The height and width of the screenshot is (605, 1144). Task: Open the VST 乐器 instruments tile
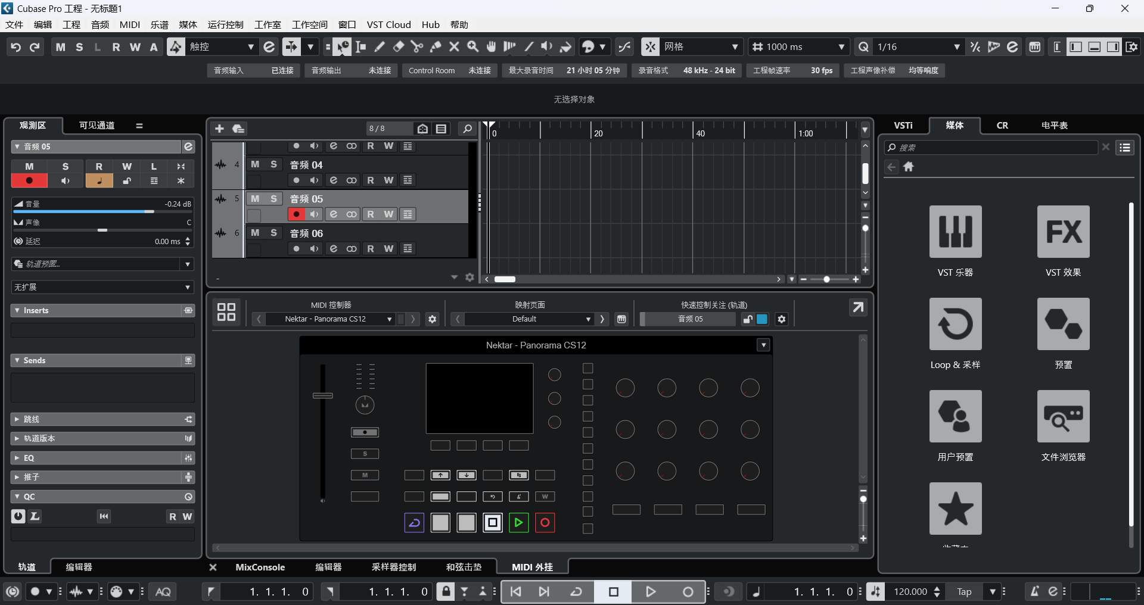click(955, 232)
